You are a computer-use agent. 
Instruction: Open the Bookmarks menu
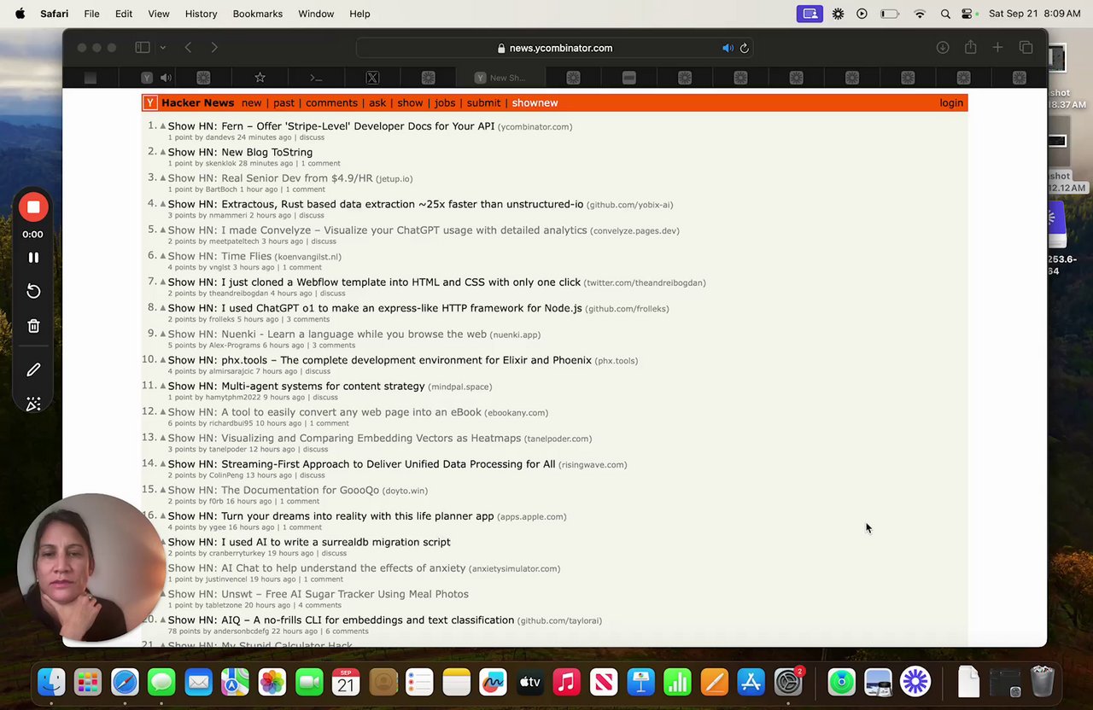coord(258,14)
